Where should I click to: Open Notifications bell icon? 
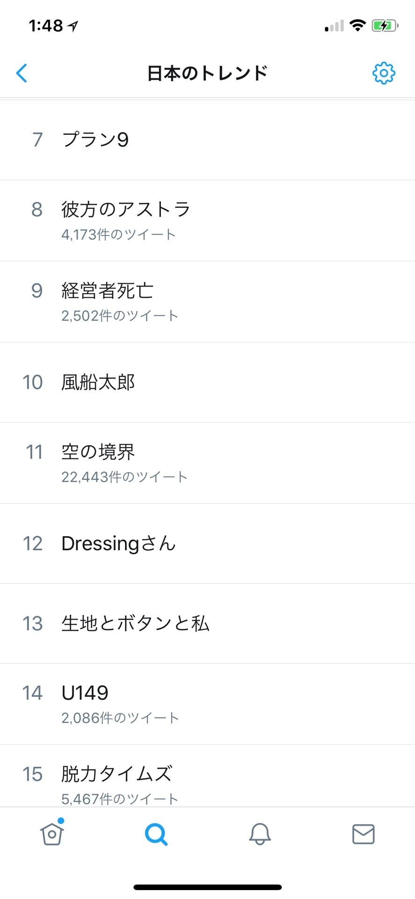pos(260,834)
